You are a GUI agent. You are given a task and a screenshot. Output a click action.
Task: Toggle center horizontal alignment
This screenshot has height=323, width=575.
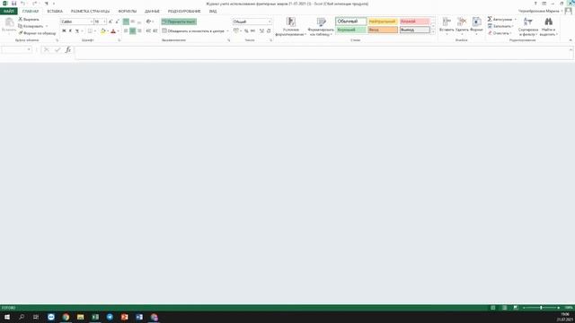132,31
